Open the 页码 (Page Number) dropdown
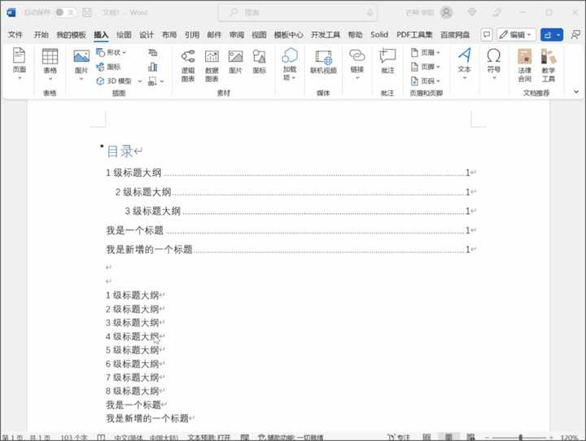Viewport: 586px width, 441px height. (x=426, y=81)
